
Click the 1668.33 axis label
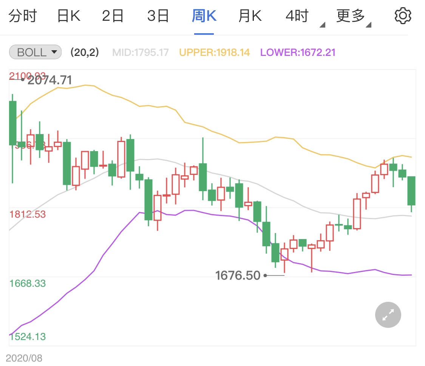(x=28, y=283)
